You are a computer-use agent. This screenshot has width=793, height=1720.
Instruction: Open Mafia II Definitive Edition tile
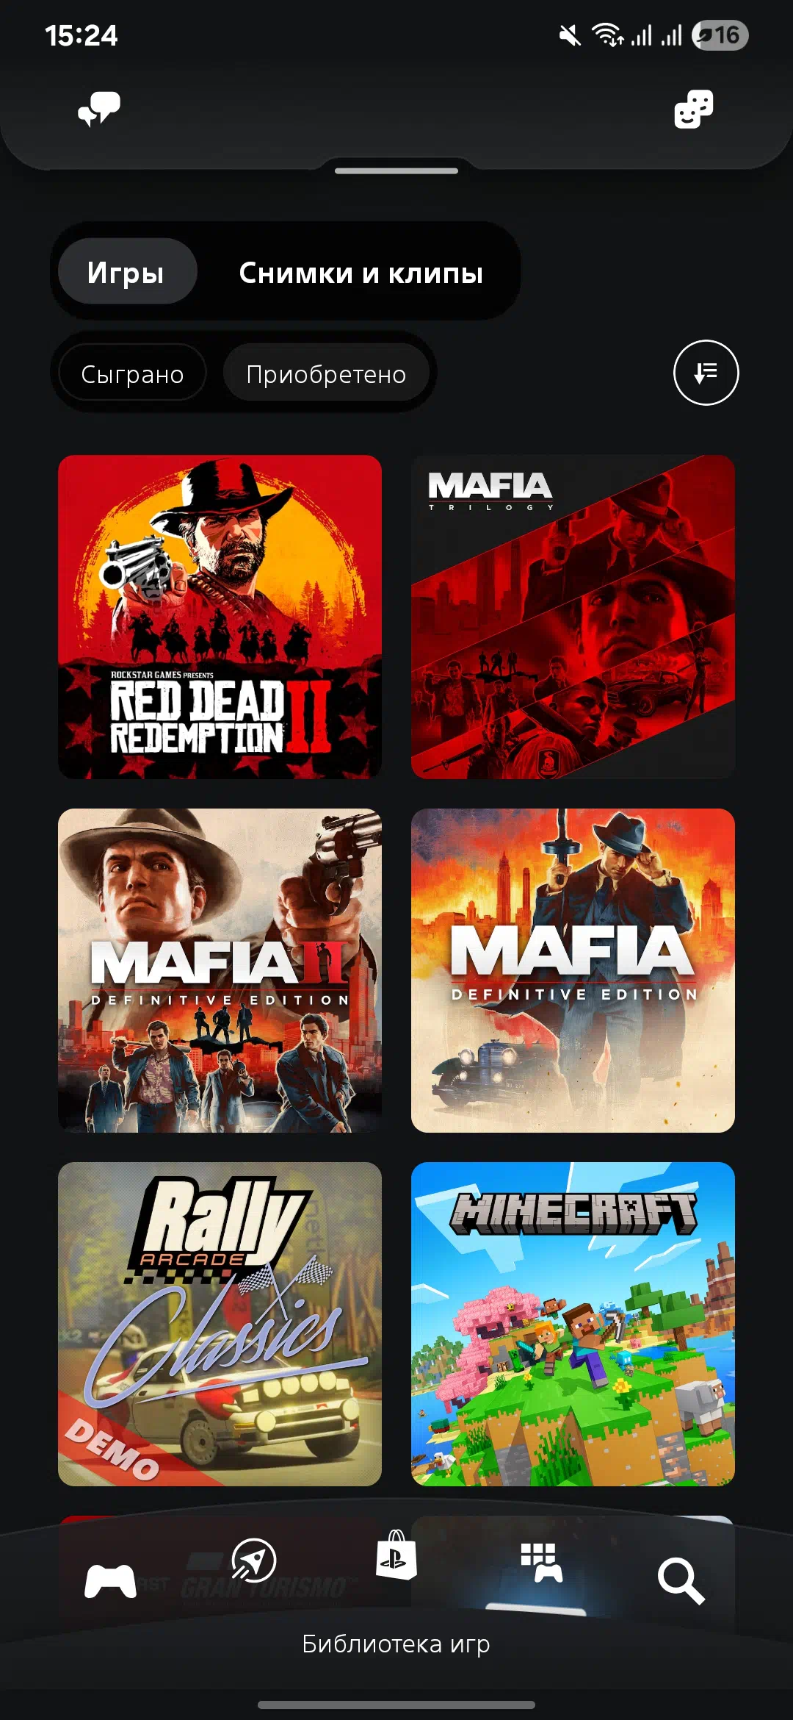(x=220, y=970)
